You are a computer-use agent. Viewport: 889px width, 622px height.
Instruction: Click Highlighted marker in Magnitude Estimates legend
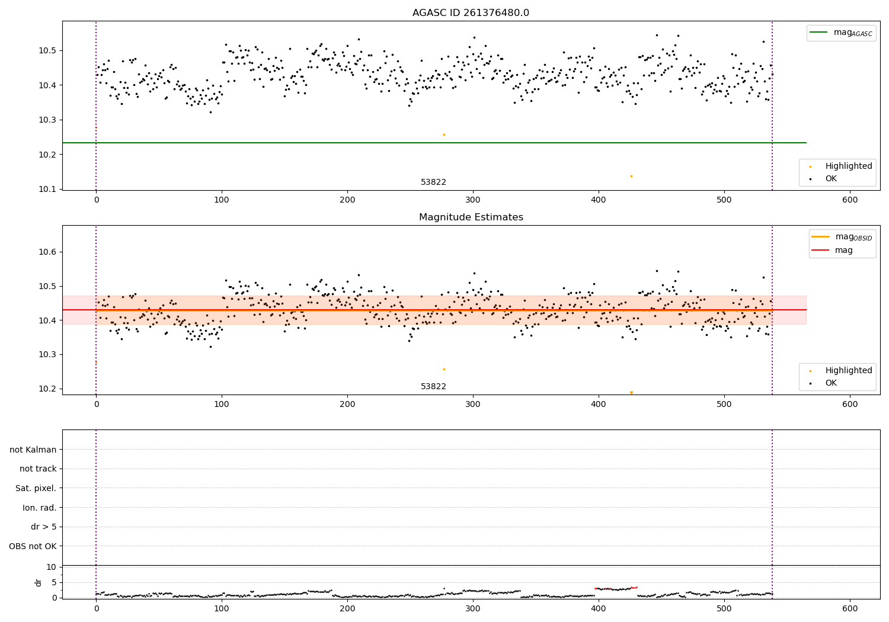click(x=810, y=371)
